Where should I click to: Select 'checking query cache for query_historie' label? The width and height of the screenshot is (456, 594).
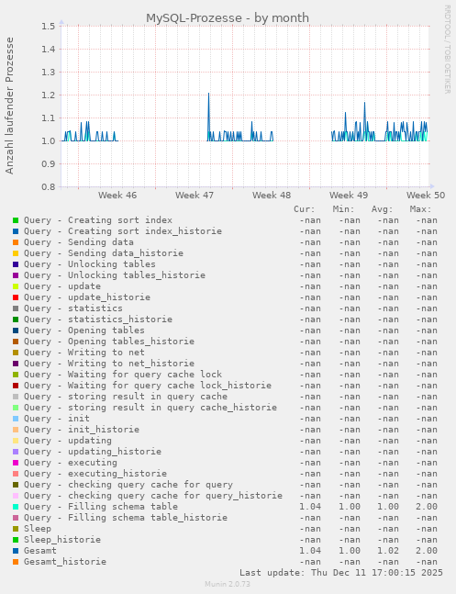pyautogui.click(x=175, y=496)
